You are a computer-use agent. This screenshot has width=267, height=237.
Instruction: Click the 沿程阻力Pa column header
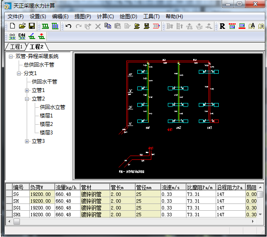coord(231,187)
